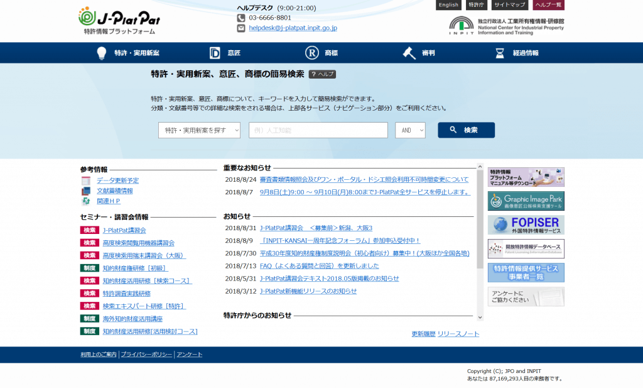Open the 審判 menu
This screenshot has height=388, width=643.
[x=419, y=53]
